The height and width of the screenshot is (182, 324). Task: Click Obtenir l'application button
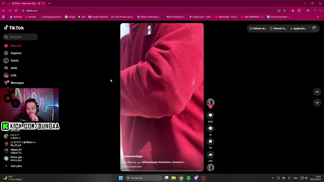pyautogui.click(x=278, y=29)
